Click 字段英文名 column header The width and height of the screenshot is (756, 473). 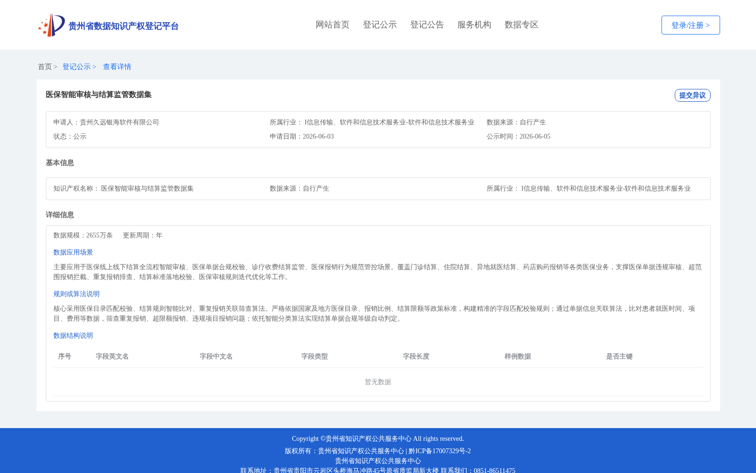pos(112,356)
